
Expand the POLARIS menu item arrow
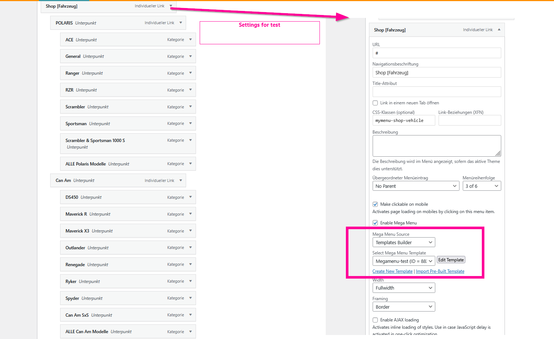(x=181, y=23)
